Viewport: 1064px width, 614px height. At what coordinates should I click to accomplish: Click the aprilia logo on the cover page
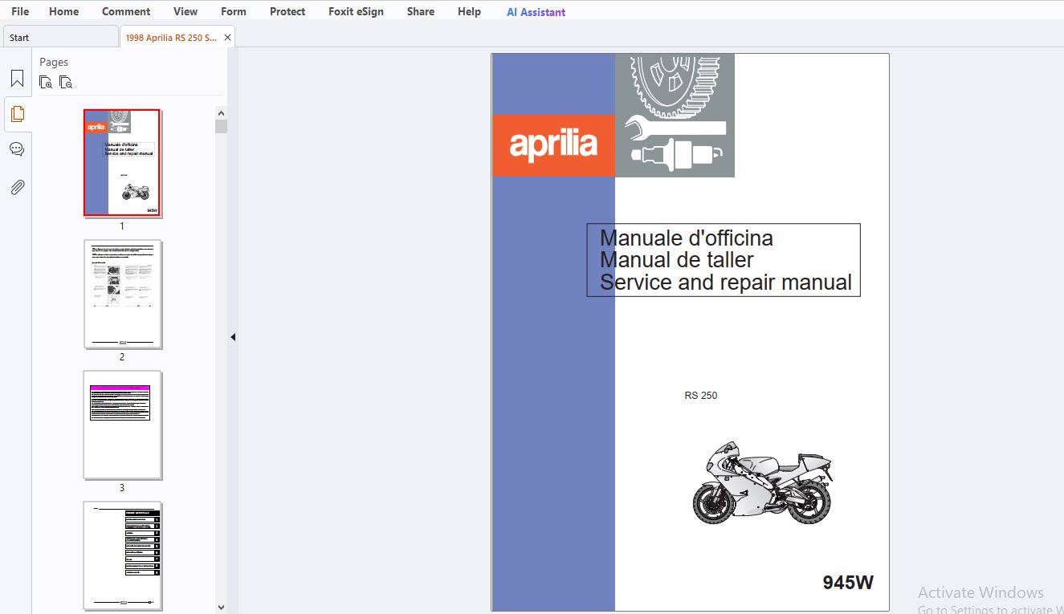pyautogui.click(x=553, y=145)
